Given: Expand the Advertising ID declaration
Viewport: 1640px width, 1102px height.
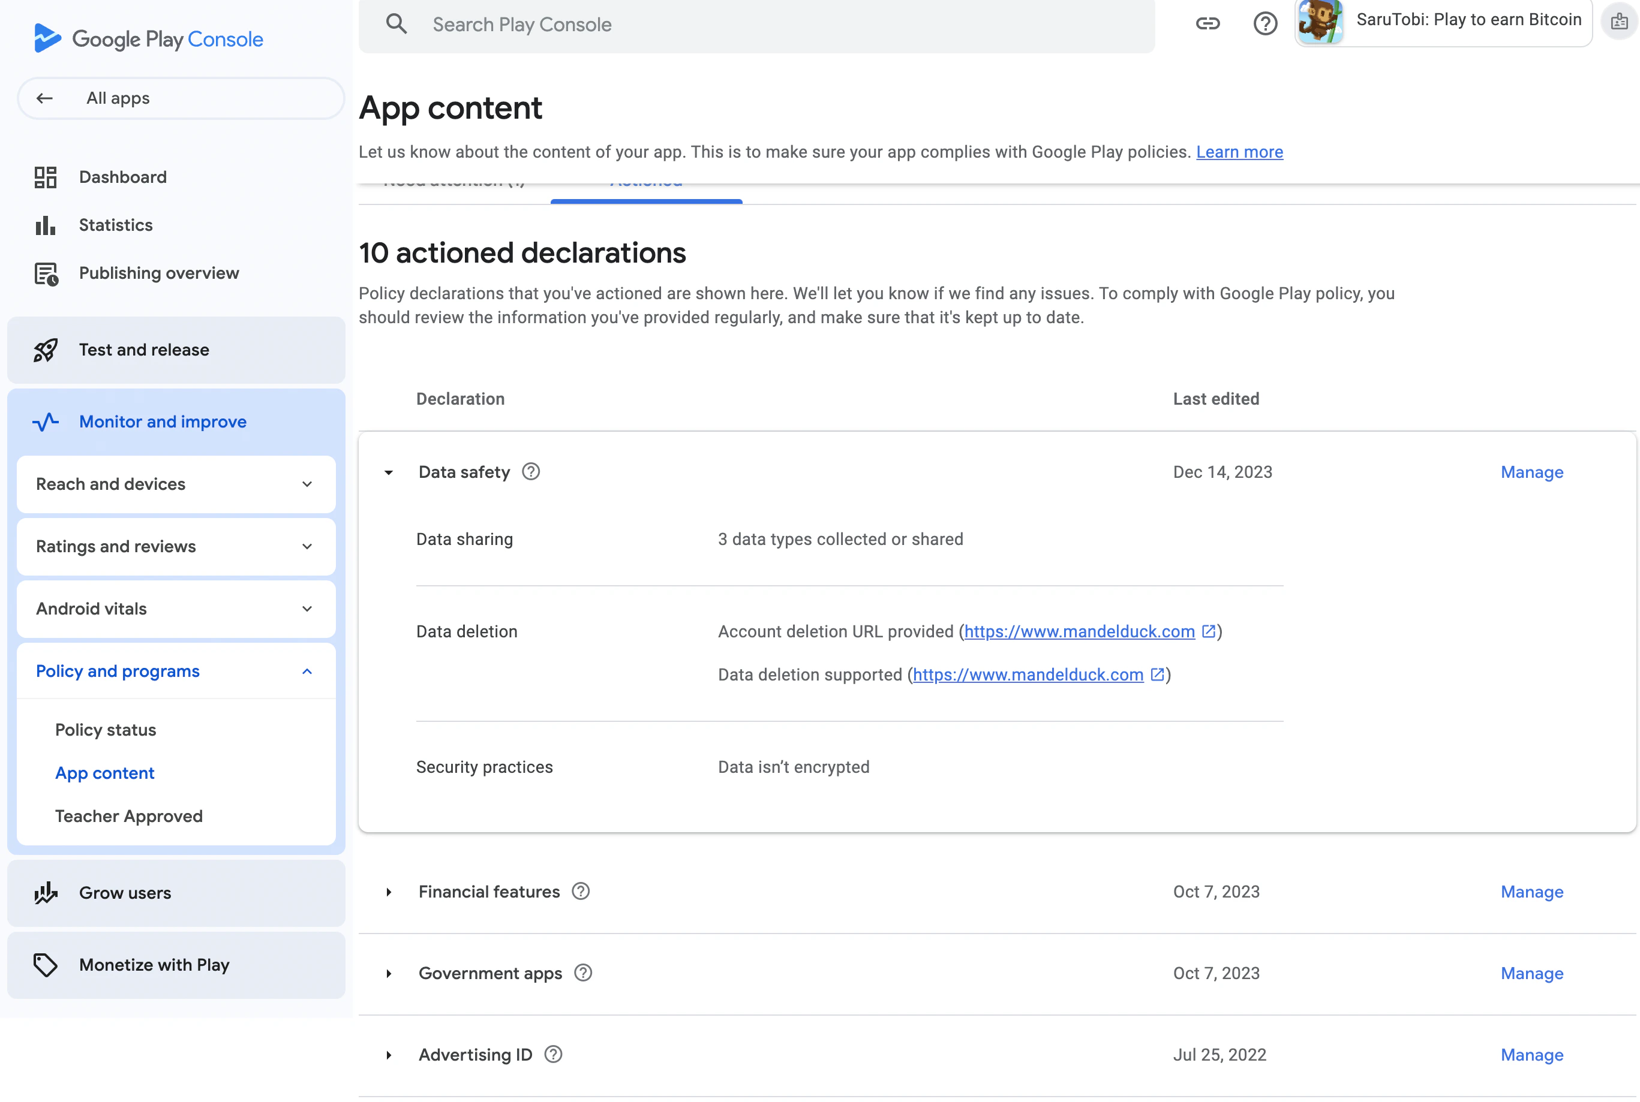Looking at the screenshot, I should 388,1055.
